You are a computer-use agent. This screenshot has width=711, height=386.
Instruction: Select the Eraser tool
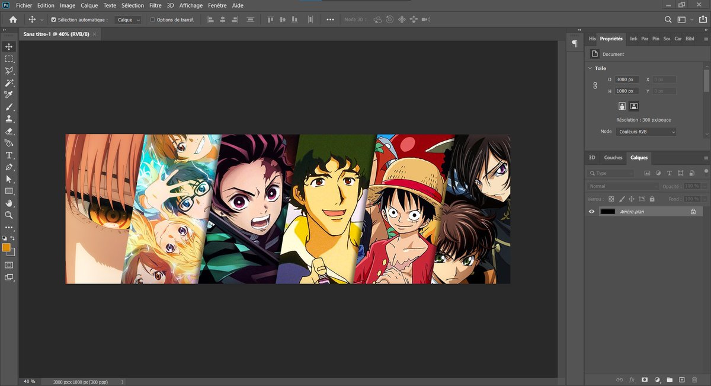9,131
